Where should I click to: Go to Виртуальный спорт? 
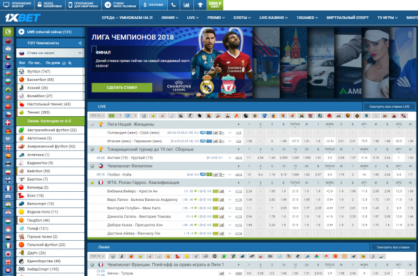pos(347,18)
